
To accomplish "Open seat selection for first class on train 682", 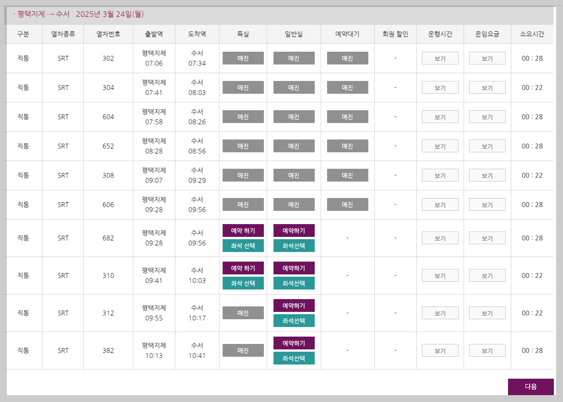I will point(243,246).
